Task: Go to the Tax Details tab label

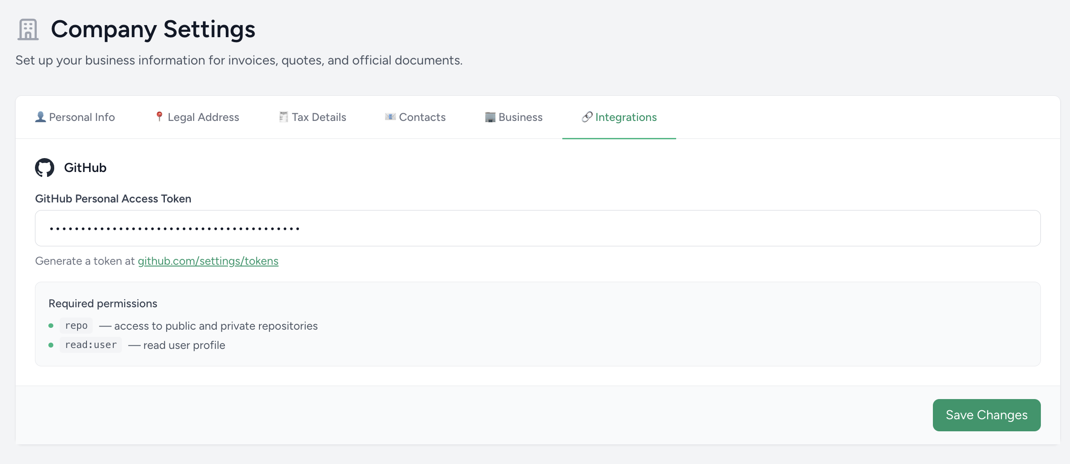Action: click(319, 117)
